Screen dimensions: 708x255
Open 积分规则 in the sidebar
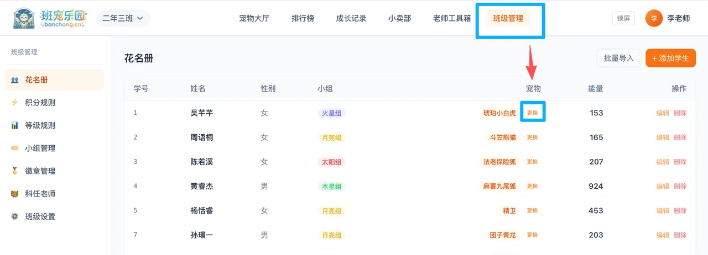pyautogui.click(x=54, y=103)
